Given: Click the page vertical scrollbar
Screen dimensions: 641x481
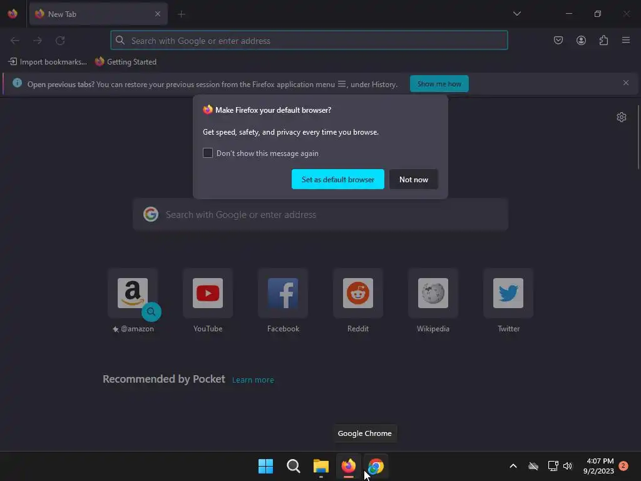Looking at the screenshot, I should click(x=638, y=137).
